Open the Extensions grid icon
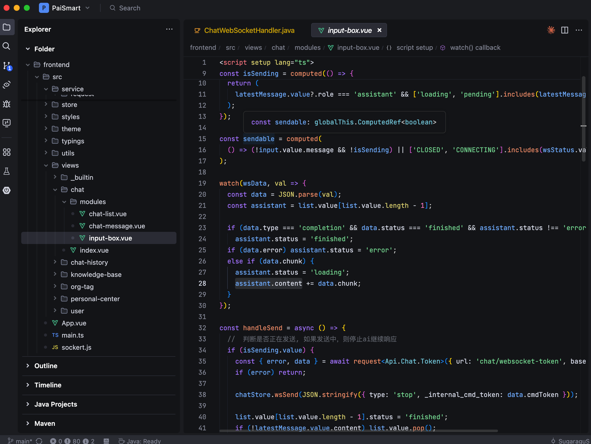The image size is (591, 444). click(7, 152)
